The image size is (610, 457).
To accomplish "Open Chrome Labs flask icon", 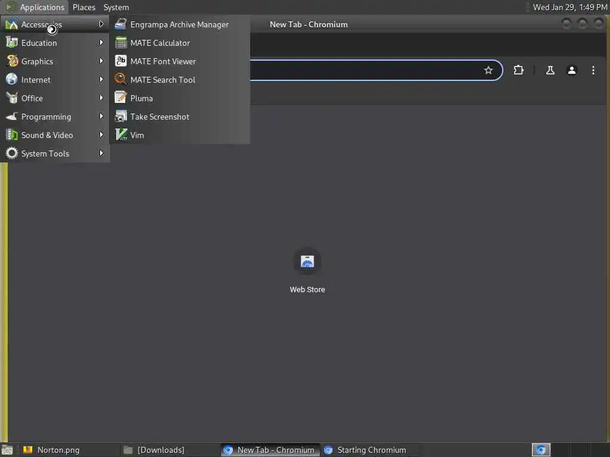I will pos(550,70).
